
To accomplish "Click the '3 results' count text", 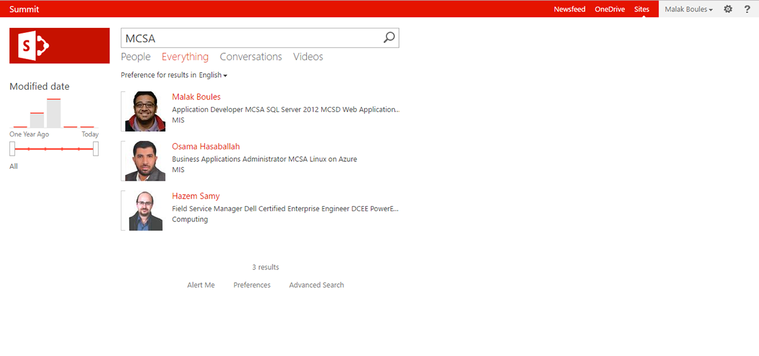I will (x=266, y=267).
